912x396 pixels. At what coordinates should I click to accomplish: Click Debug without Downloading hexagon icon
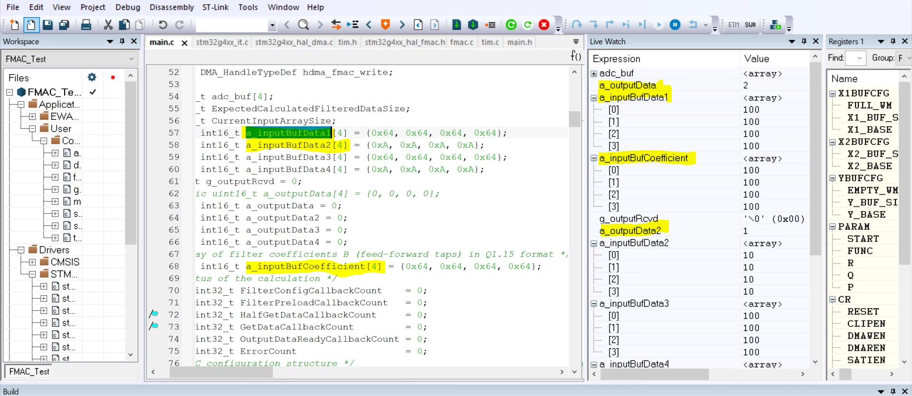coord(473,25)
